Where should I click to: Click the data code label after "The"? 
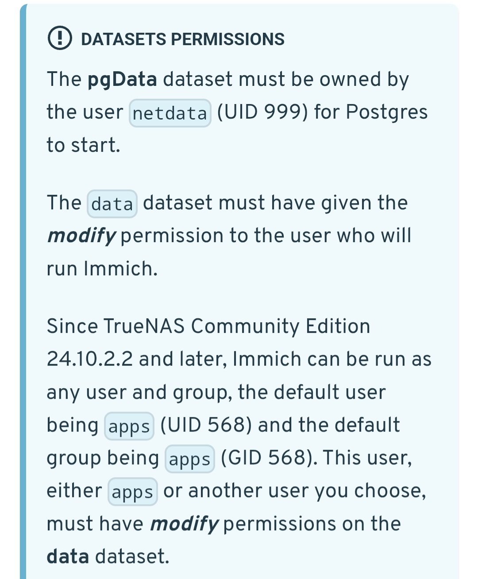pyautogui.click(x=112, y=204)
